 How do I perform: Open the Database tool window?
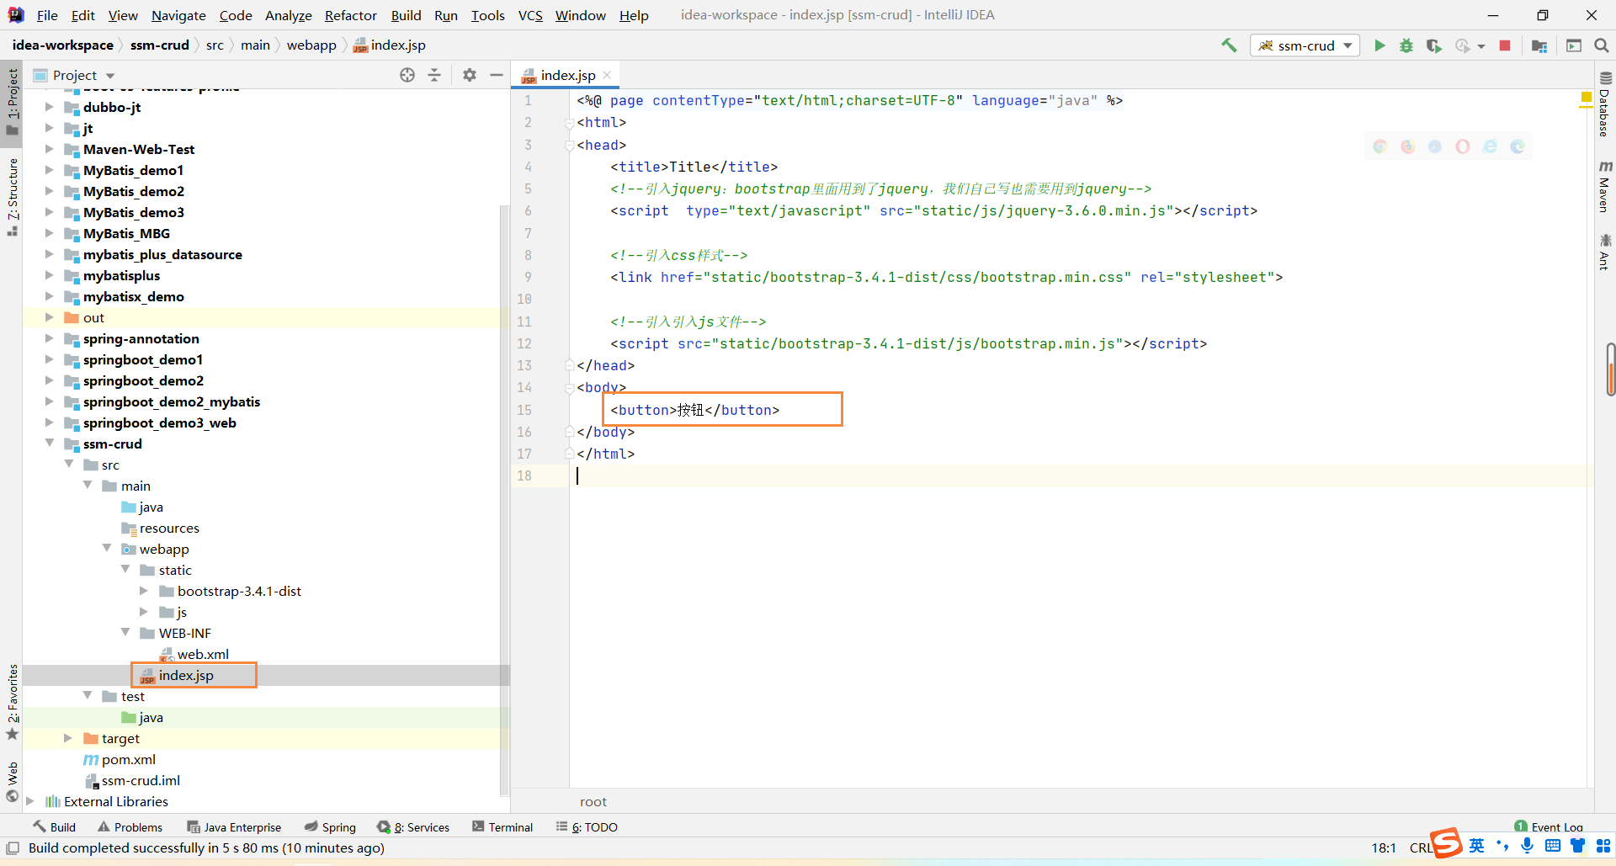click(1605, 104)
